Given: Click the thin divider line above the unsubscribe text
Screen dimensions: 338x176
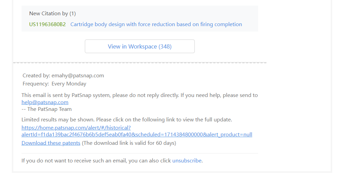Looking at the screenshot, I should tap(140, 153).
